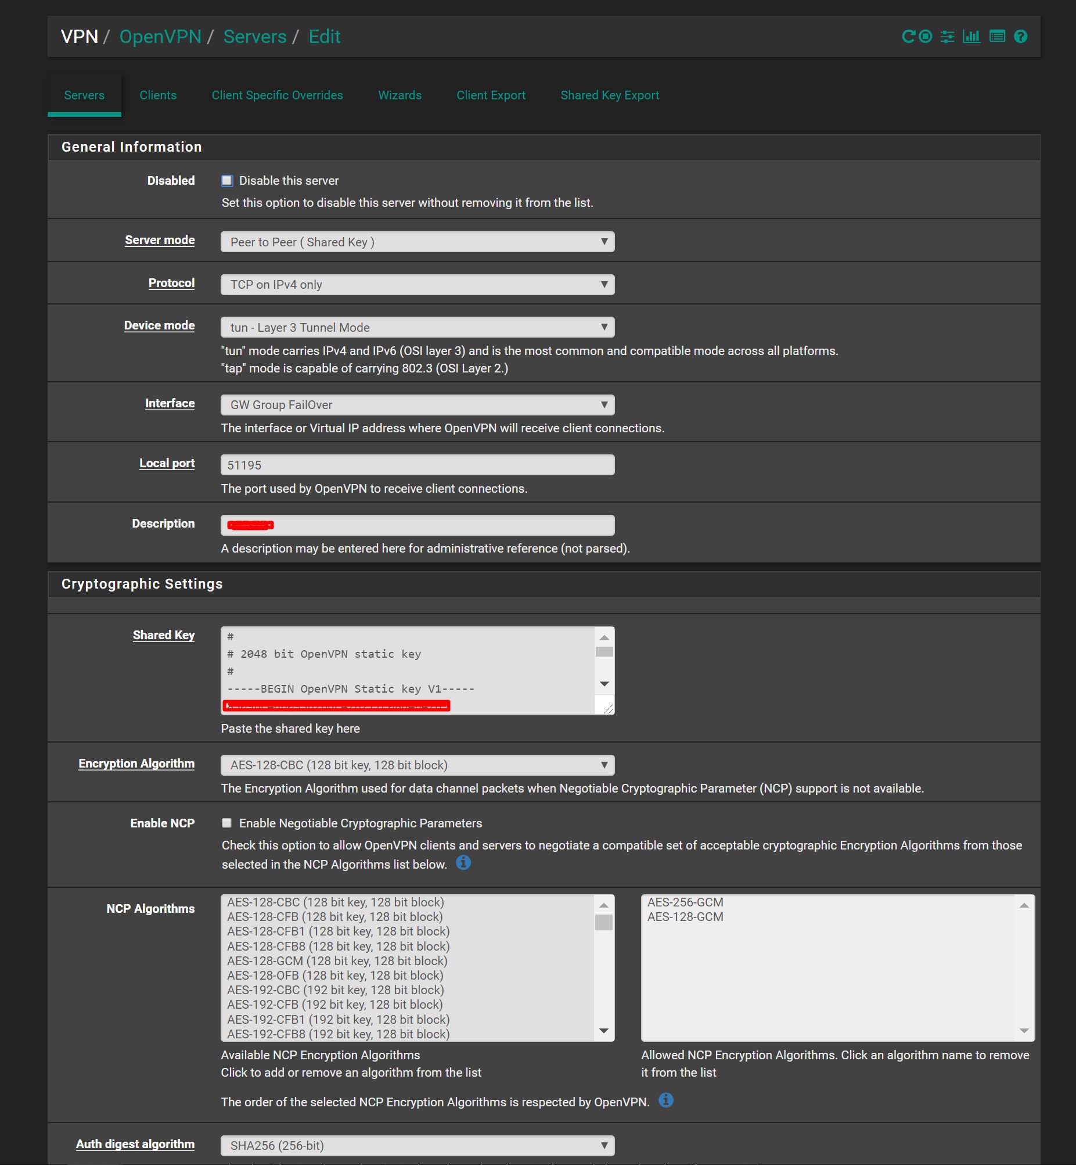The image size is (1076, 1165).
Task: Click the help question mark icon
Action: (x=1020, y=37)
